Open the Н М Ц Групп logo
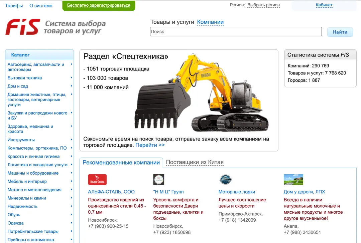This screenshot has height=243, width=361. coord(159,180)
